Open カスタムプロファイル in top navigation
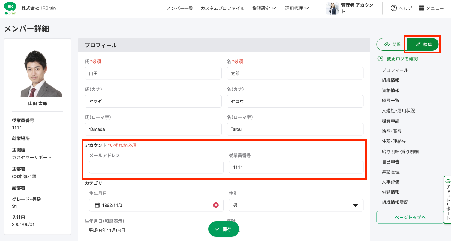 pos(223,8)
